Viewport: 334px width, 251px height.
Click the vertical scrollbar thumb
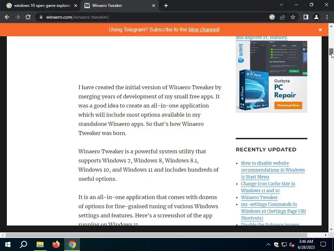tap(331, 52)
